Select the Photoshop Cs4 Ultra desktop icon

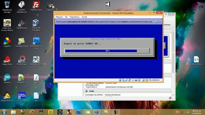[x=36, y=43]
